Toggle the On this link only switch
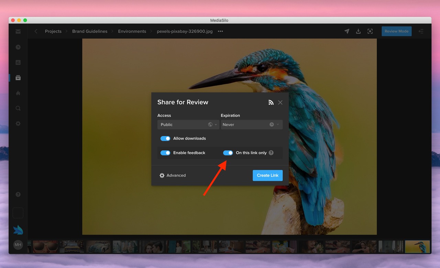This screenshot has height=268, width=440. (x=228, y=153)
